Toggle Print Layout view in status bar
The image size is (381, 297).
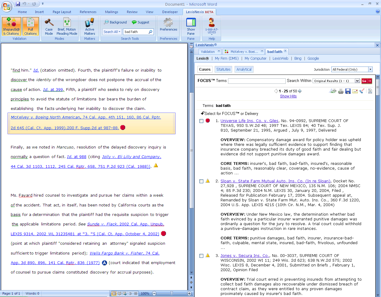(114, 293)
